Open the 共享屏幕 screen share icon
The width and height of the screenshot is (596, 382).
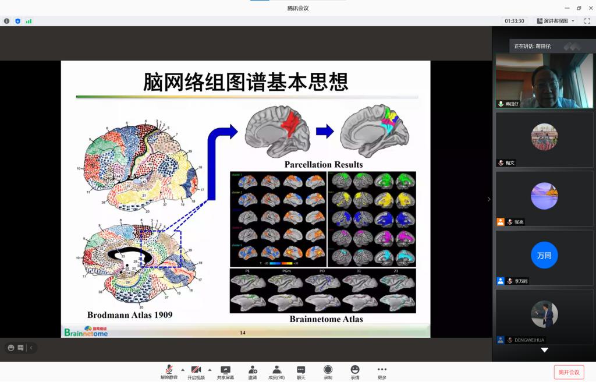point(225,372)
